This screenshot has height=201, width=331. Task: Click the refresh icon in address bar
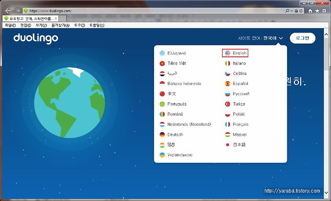coord(301,11)
